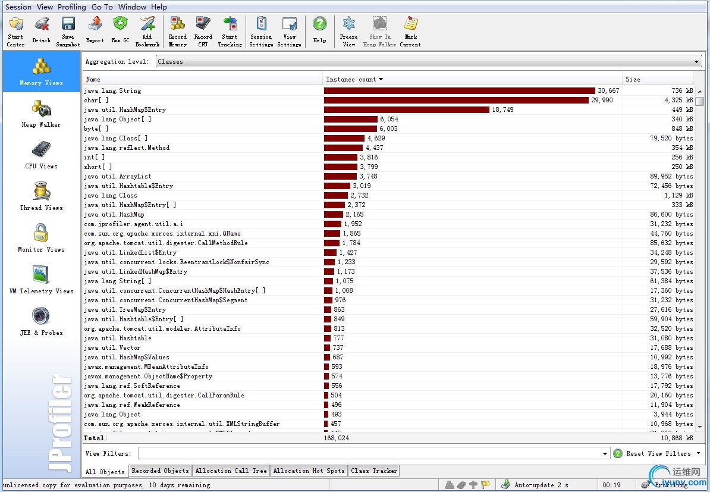Click the table scrollbar down arrow
The image size is (710, 492).
(699, 427)
